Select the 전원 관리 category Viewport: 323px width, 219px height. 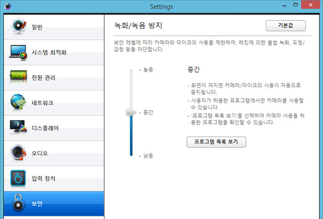[54, 77]
